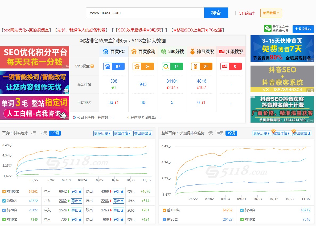Open the 抖音SEO+抖音获客系统 ad banner

tap(282, 79)
